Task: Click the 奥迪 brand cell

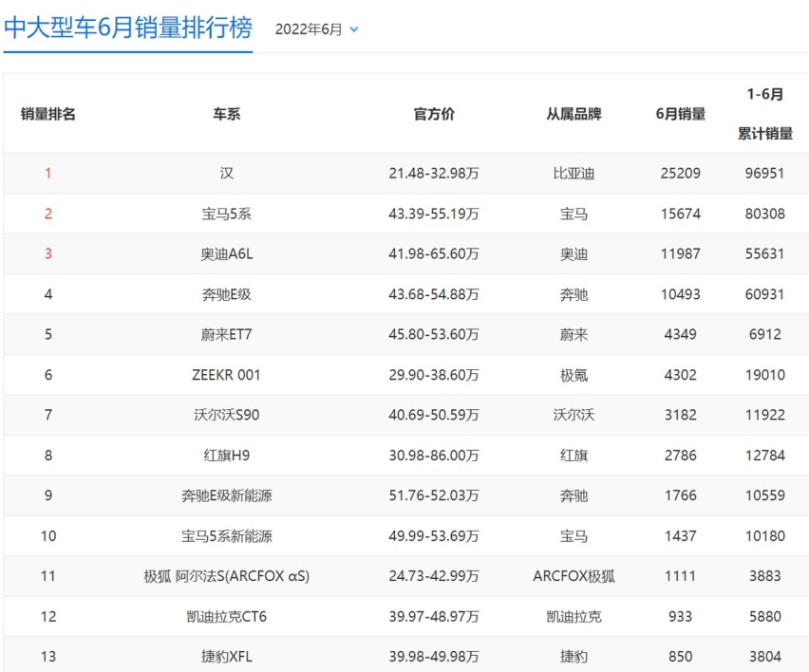Action: click(x=574, y=253)
